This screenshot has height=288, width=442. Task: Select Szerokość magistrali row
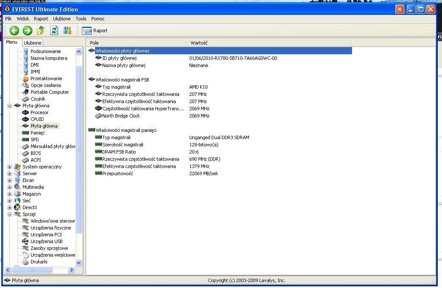coord(220,145)
